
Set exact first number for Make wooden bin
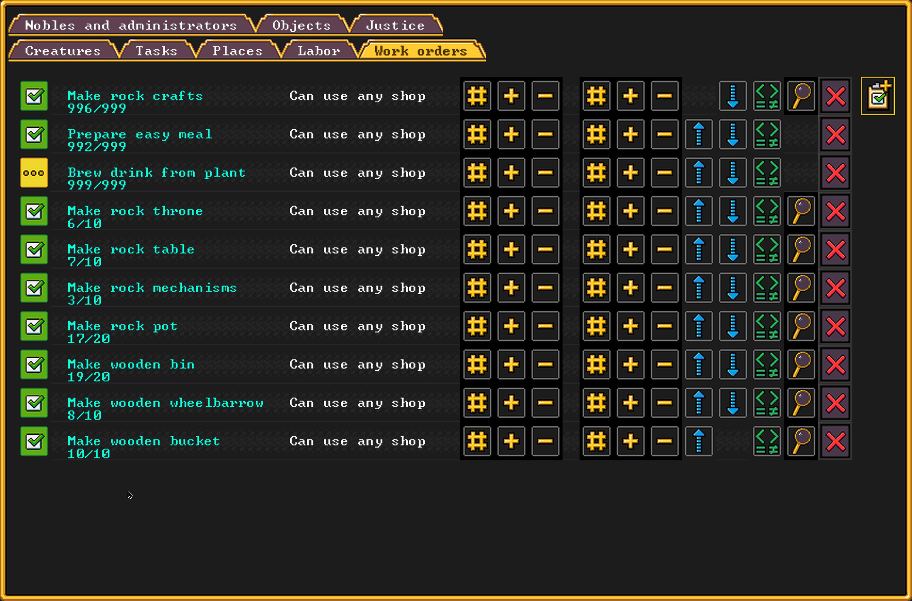(477, 365)
